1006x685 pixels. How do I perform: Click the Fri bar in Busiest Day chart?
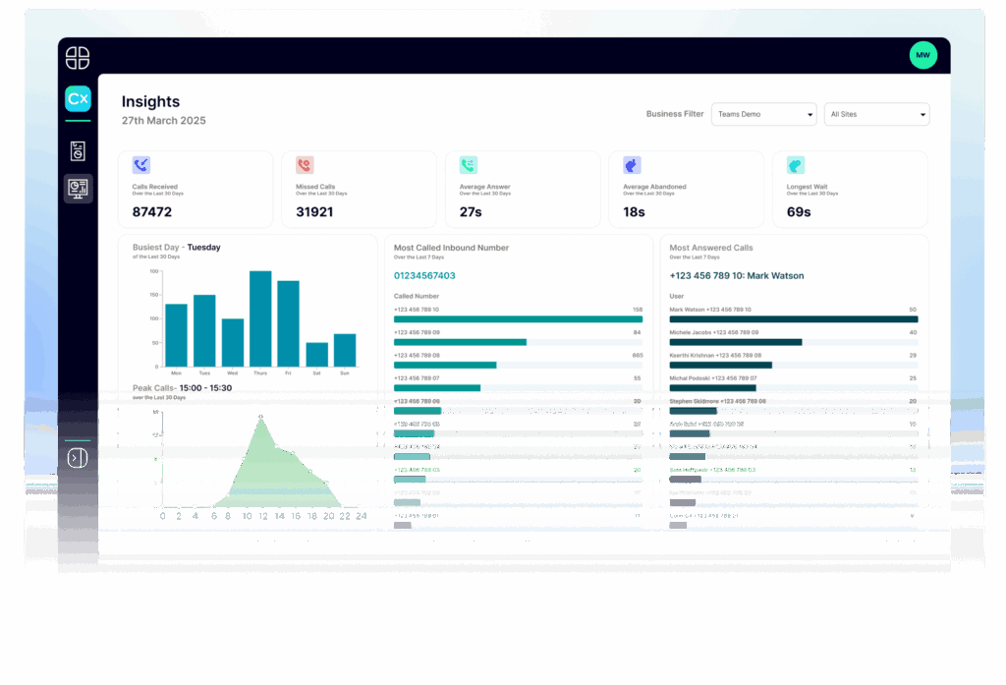(288, 323)
